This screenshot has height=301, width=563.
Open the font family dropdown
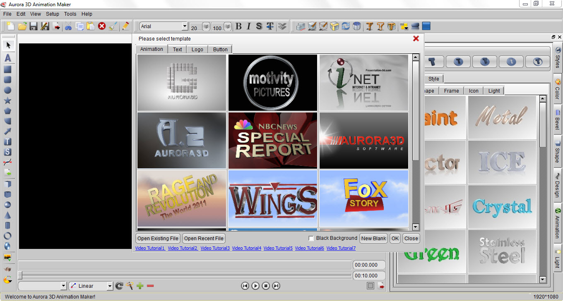point(185,26)
